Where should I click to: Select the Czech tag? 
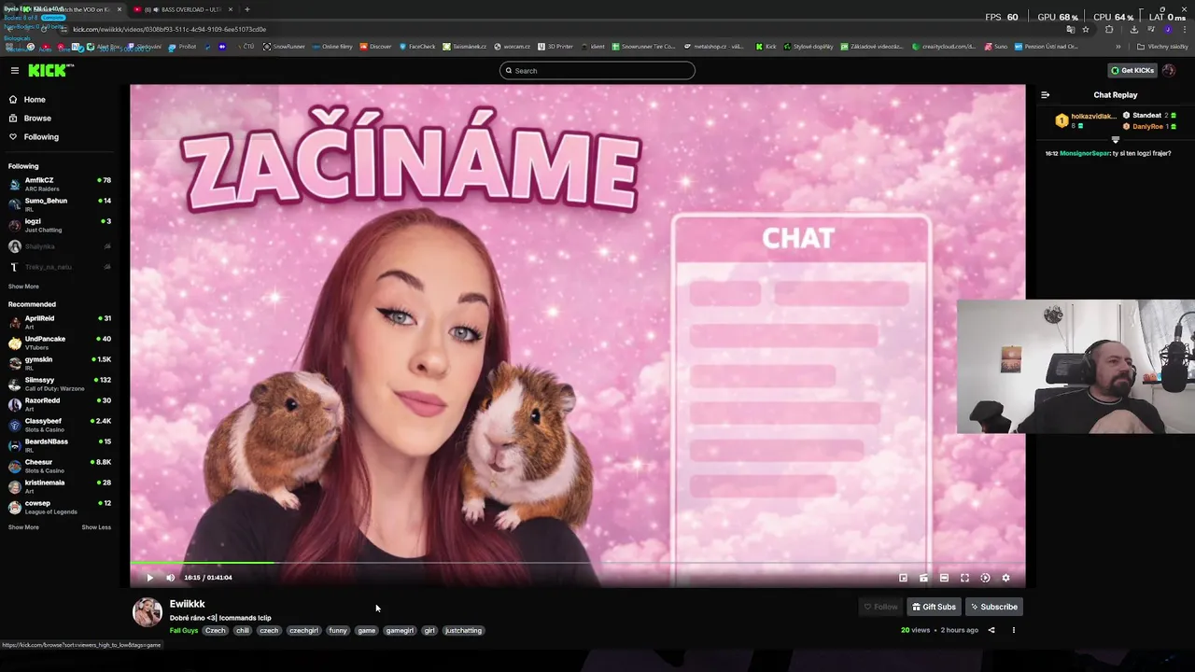[x=216, y=631]
